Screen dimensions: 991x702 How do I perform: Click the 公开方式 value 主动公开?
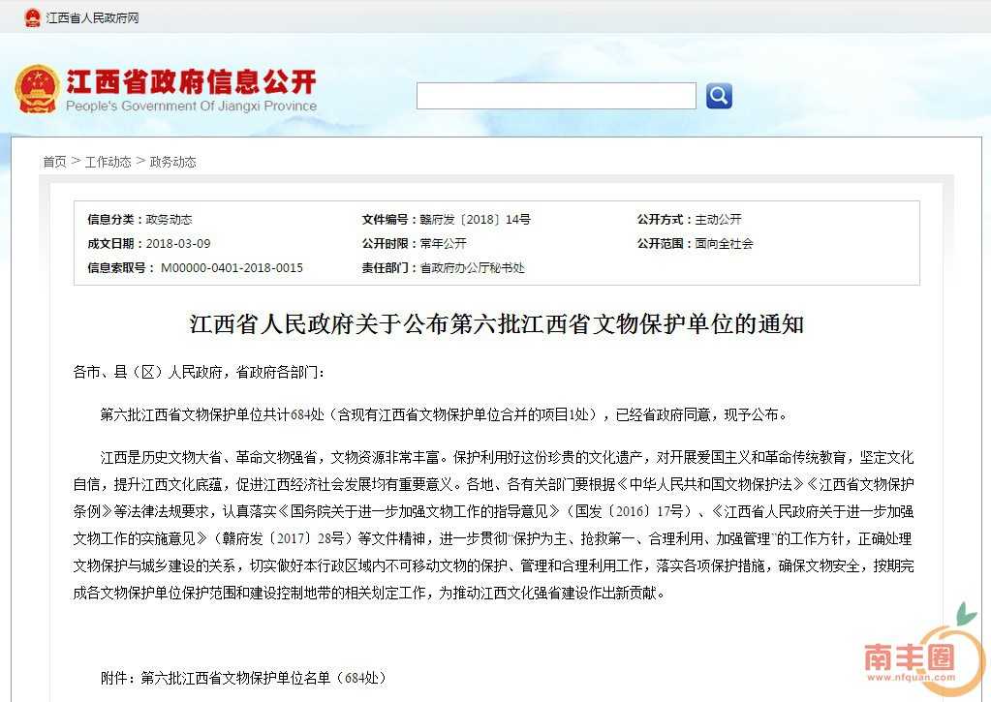[718, 220]
